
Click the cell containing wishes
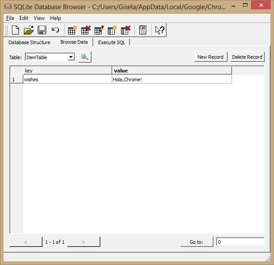(x=68, y=79)
